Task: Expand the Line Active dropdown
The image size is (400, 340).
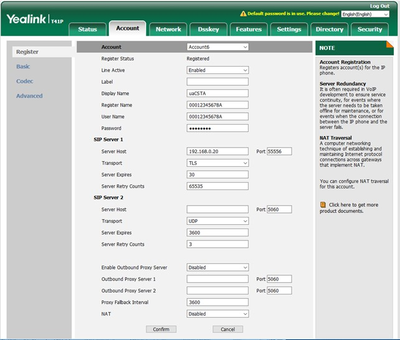Action: tap(217, 70)
